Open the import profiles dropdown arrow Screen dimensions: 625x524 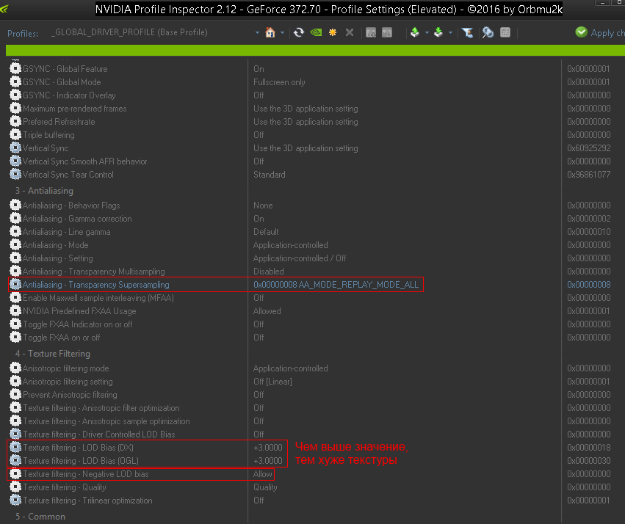[450, 32]
